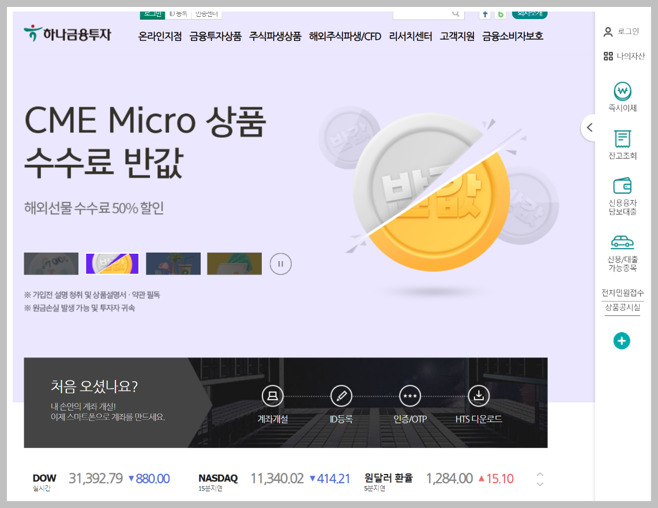Click the search magnifier icon

(456, 14)
